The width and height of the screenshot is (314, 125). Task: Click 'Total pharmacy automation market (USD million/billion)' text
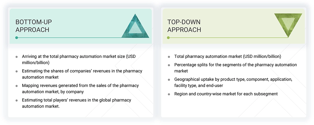[x=228, y=56]
